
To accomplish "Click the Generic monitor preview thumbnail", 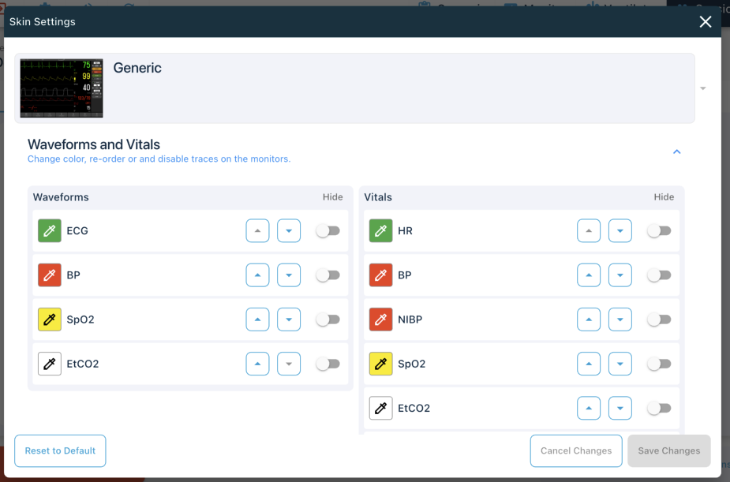I will (x=62, y=88).
